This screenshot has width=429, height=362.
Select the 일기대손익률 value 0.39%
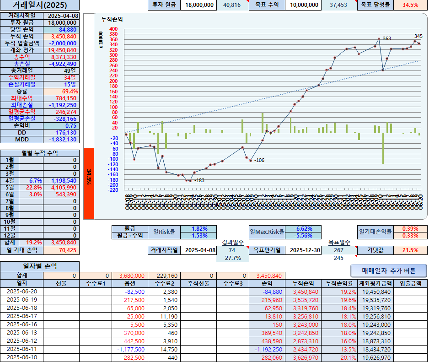410,229
